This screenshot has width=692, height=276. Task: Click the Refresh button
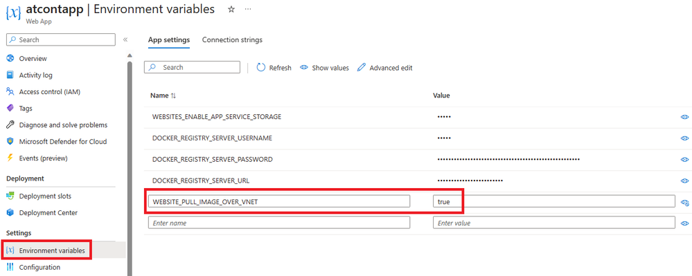click(274, 68)
